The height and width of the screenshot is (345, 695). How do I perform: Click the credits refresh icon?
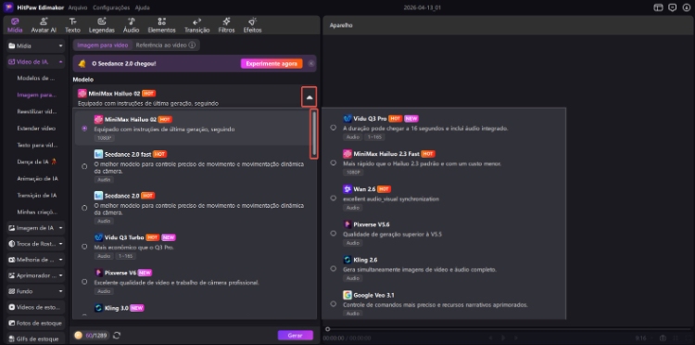117,335
